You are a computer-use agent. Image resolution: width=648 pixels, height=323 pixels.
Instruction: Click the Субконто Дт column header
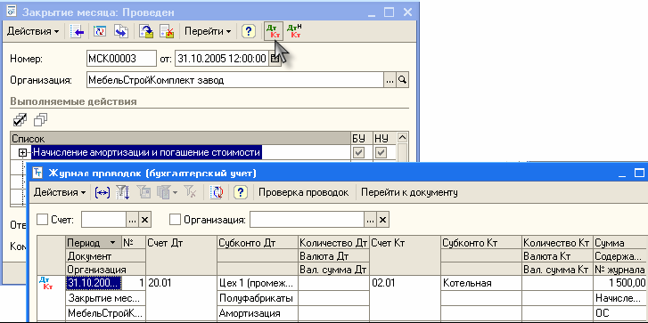[x=258, y=243]
